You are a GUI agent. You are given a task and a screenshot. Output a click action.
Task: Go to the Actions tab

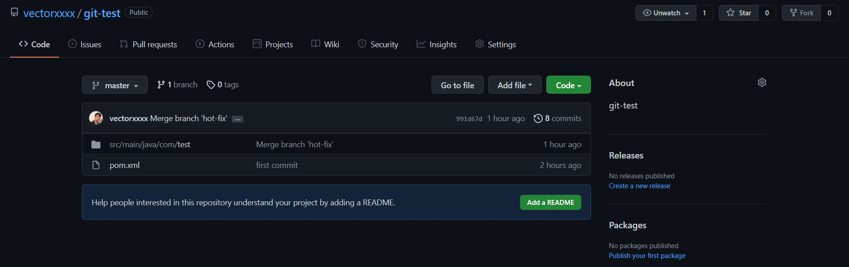(x=215, y=44)
